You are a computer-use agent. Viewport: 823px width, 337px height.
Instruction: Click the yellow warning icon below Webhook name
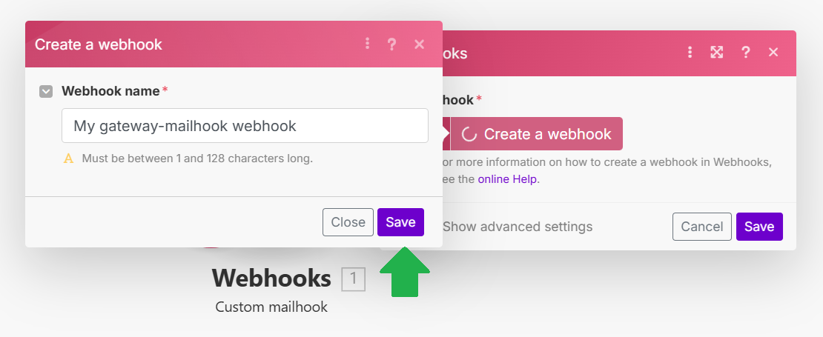(68, 159)
